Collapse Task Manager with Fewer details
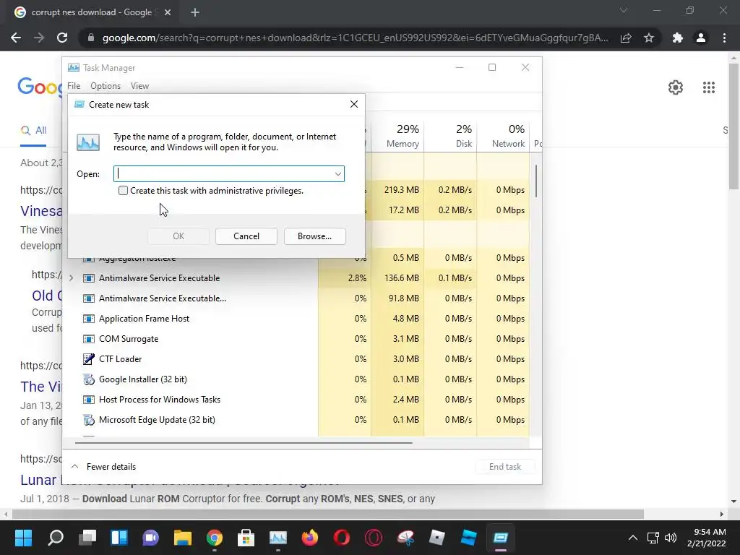740x555 pixels. [103, 467]
